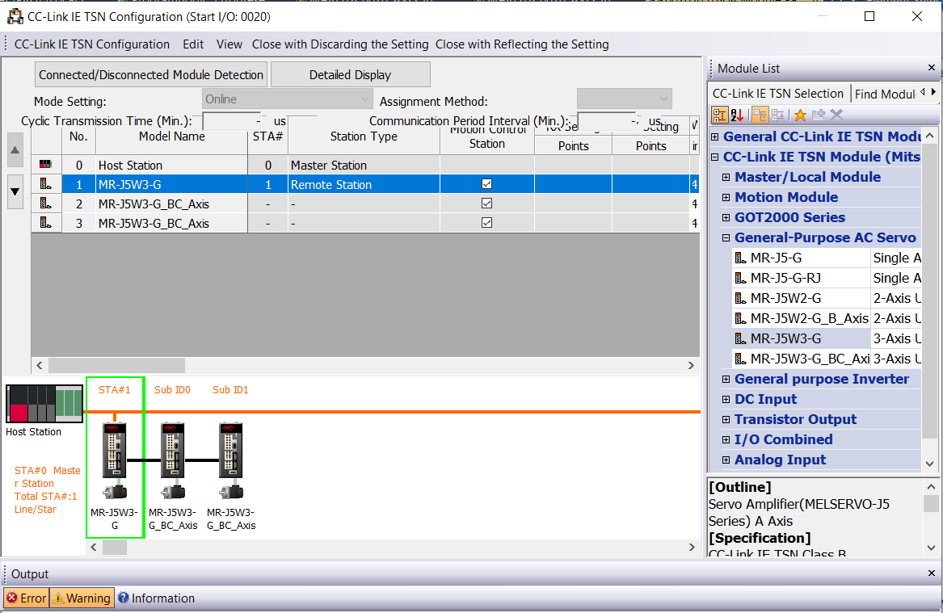Click network diagram horizontal scrollbar thumb
943x613 pixels.
coord(114,547)
